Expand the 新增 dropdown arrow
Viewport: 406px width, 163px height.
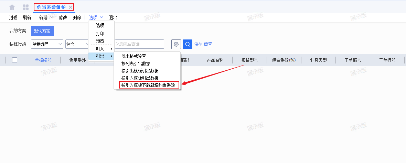tap(52, 18)
